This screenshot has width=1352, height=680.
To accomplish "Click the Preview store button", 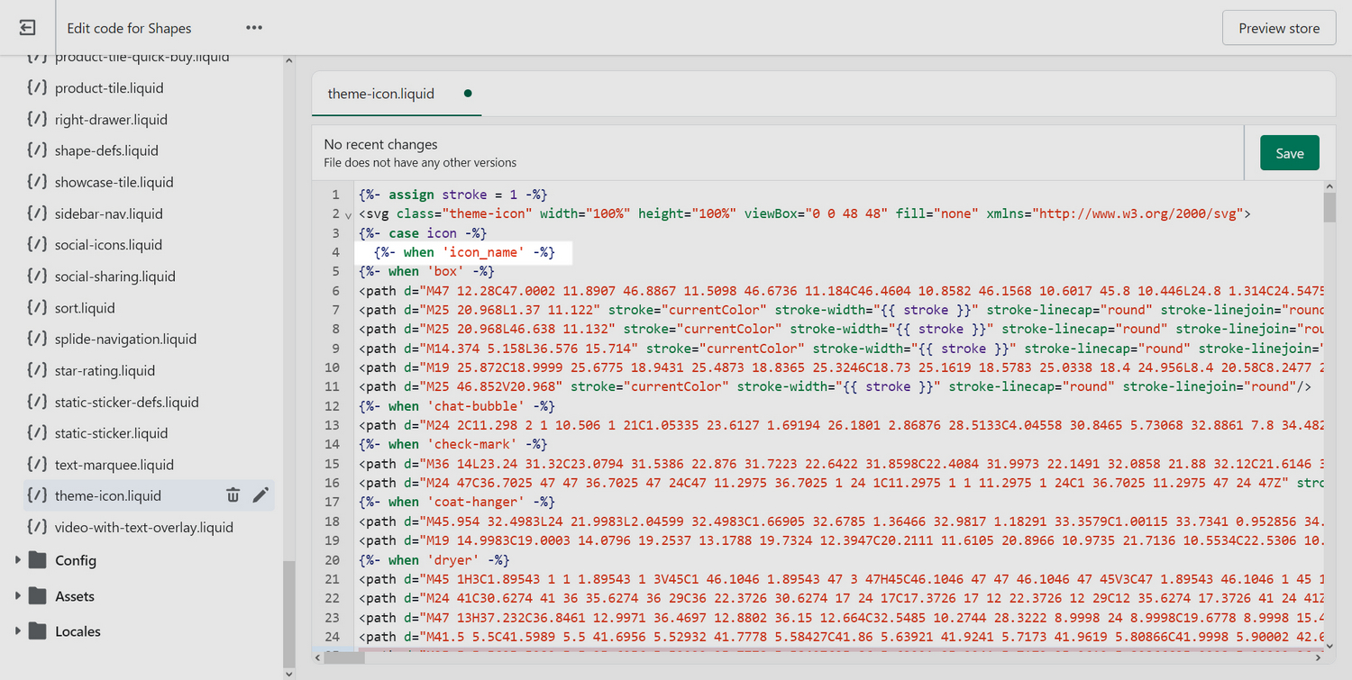I will click(x=1279, y=28).
